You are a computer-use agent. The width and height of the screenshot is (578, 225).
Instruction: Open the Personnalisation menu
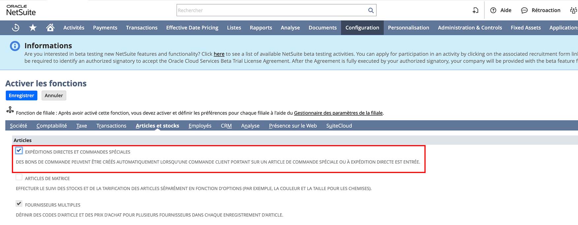point(408,28)
